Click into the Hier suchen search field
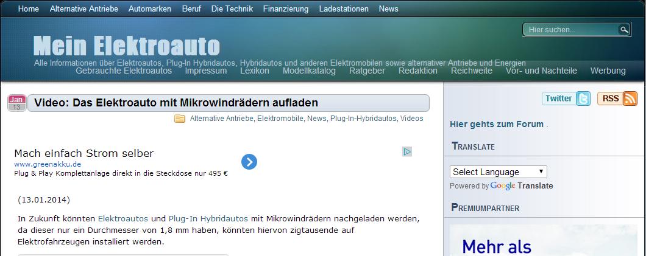Image resolution: width=646 pixels, height=256 pixels. tap(571, 29)
